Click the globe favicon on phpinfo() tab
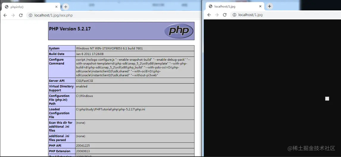Screen dimensions: 341x157 pos(7,7)
